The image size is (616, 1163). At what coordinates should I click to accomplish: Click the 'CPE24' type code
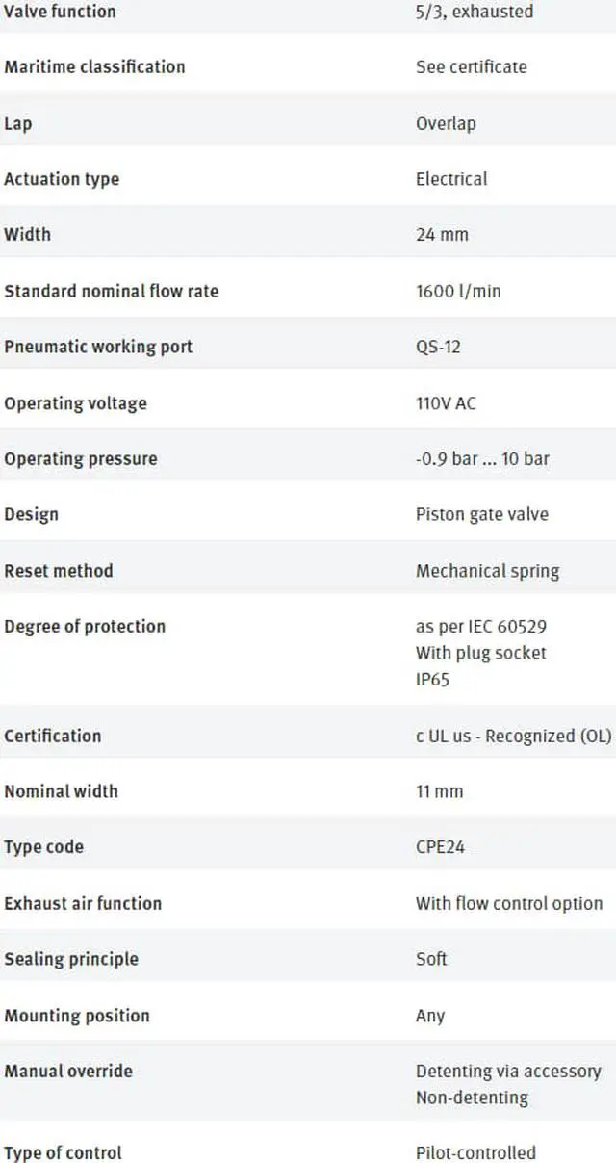point(441,847)
